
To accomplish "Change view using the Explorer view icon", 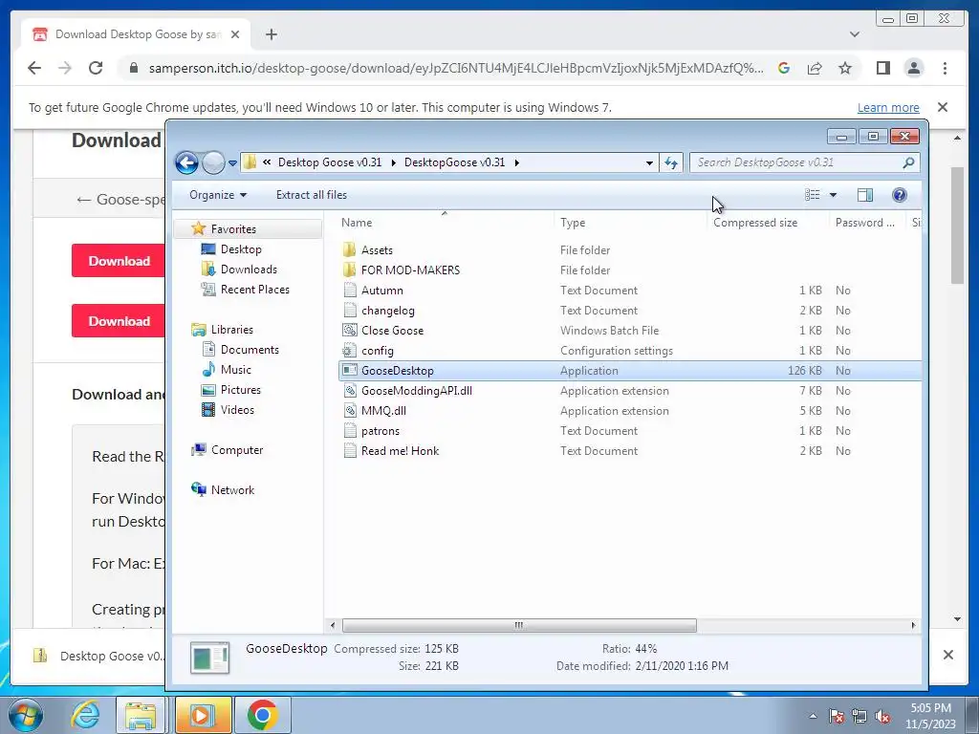I will 813,195.
